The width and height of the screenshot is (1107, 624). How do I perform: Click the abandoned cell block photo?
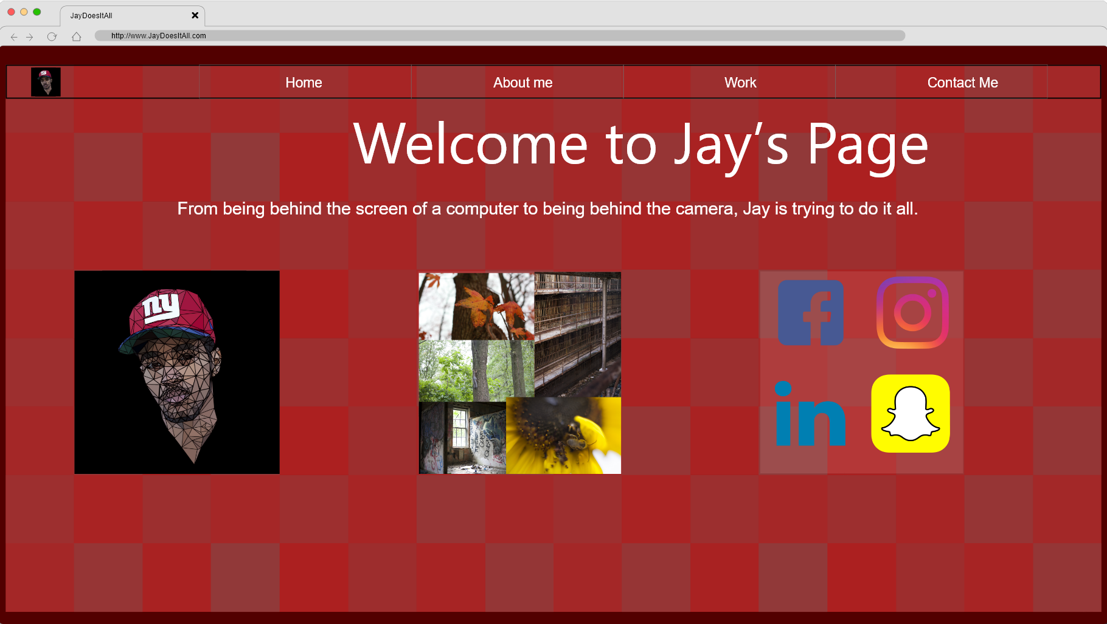point(578,335)
